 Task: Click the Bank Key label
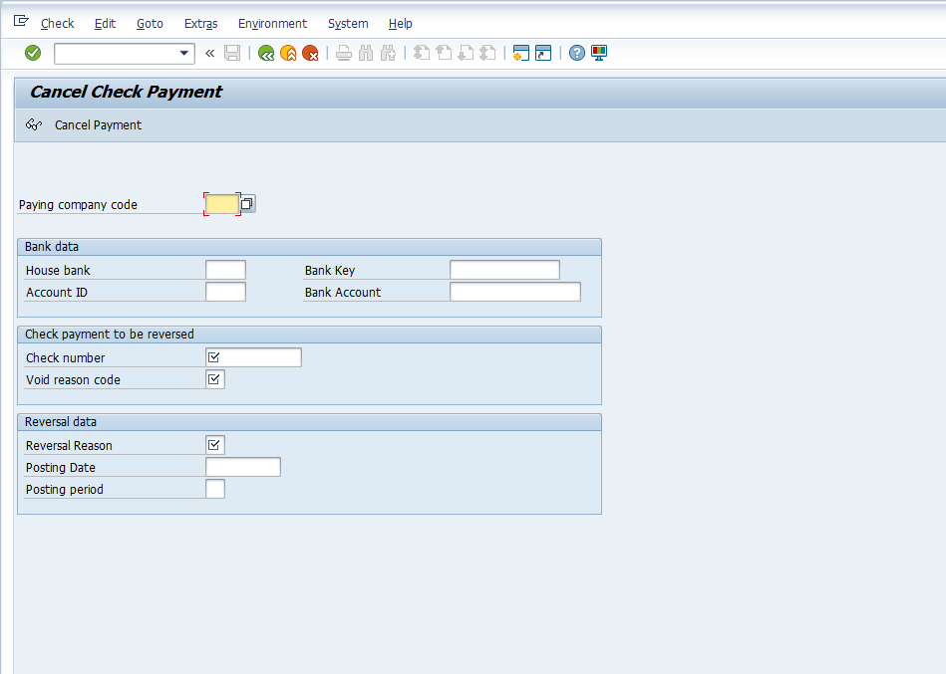(x=330, y=271)
